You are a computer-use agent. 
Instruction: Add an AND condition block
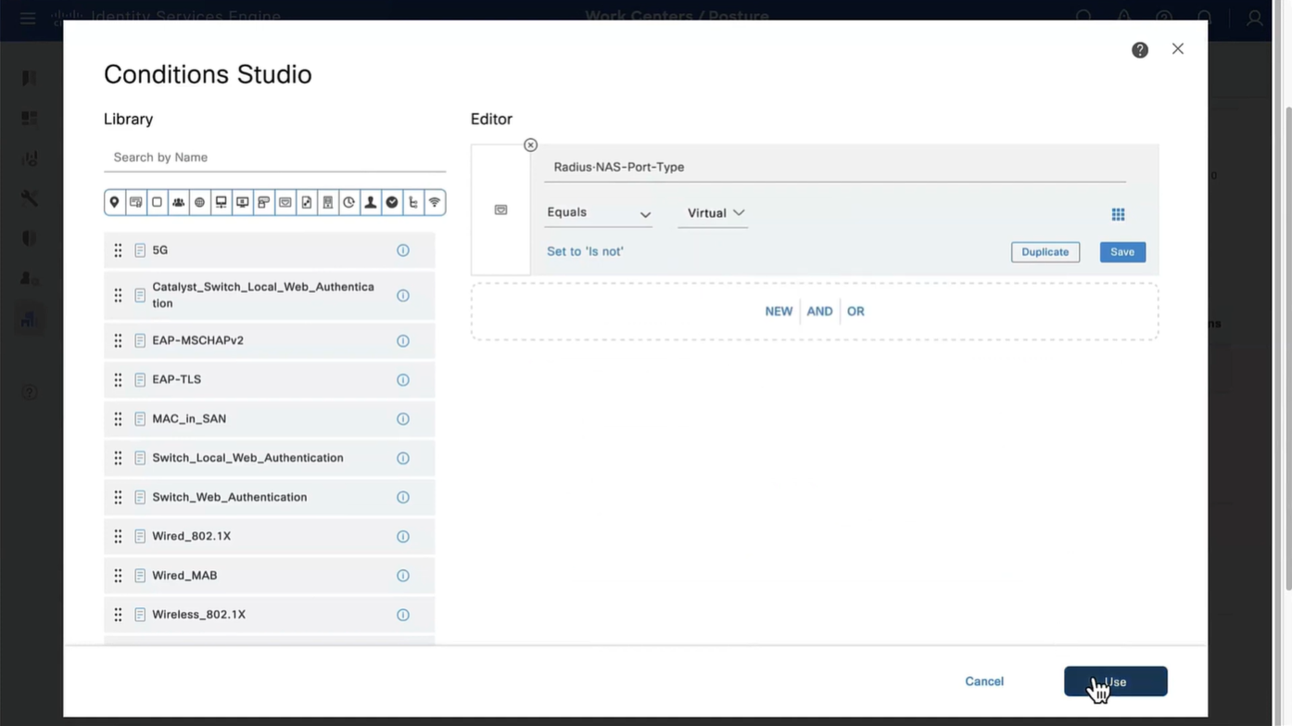[x=819, y=312]
